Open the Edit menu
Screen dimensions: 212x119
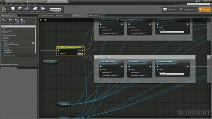point(7,4)
